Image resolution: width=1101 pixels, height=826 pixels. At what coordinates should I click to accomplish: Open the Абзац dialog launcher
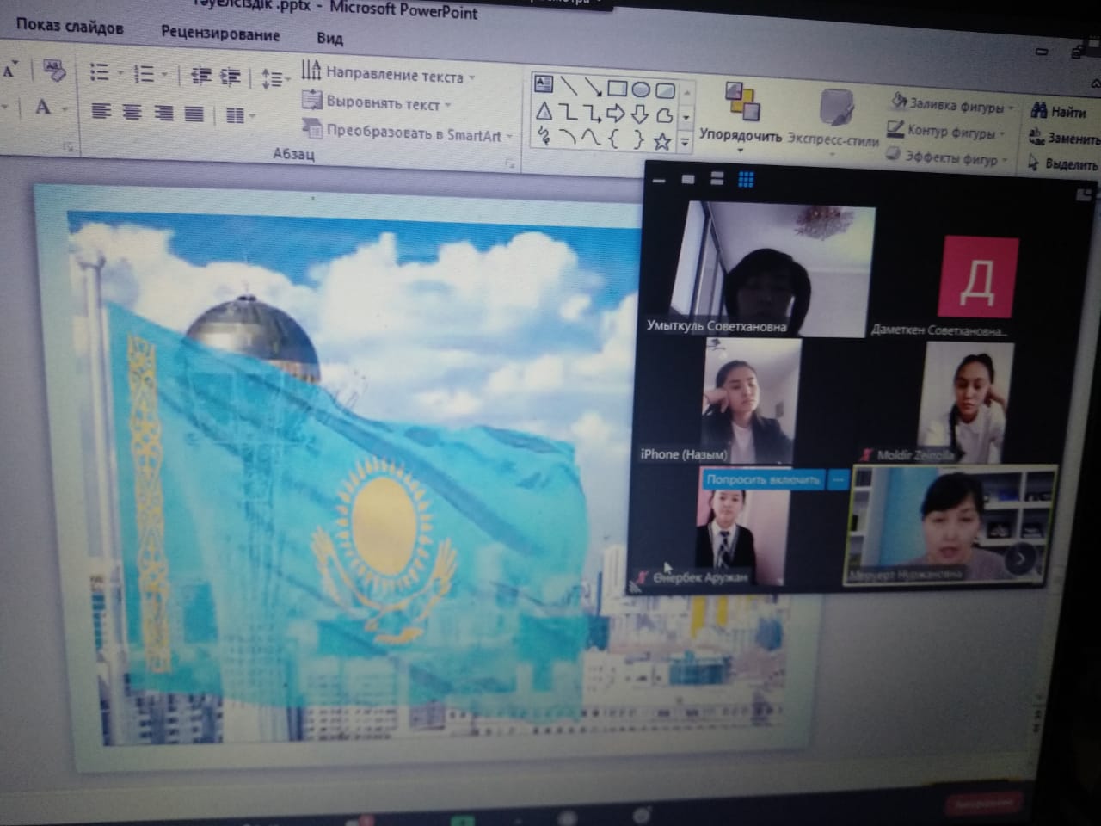(509, 163)
